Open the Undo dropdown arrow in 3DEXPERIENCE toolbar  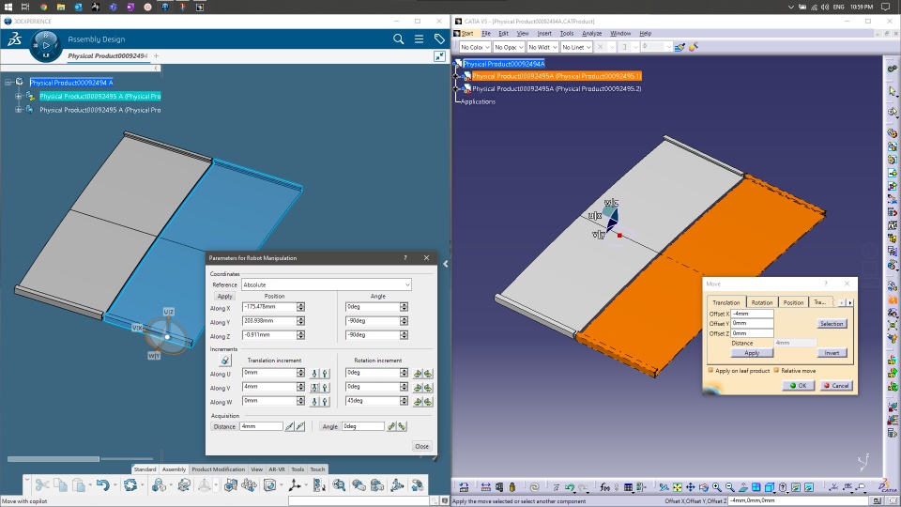[115, 485]
